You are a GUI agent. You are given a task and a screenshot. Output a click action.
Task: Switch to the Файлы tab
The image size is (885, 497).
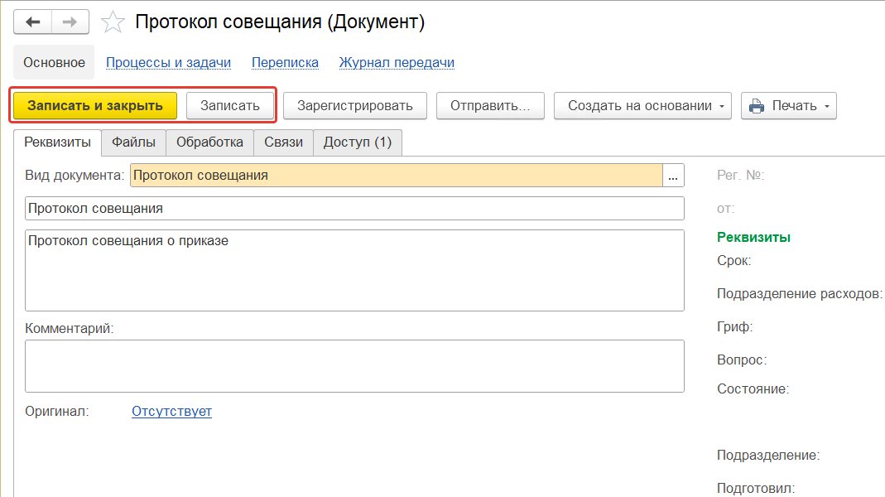coord(133,142)
